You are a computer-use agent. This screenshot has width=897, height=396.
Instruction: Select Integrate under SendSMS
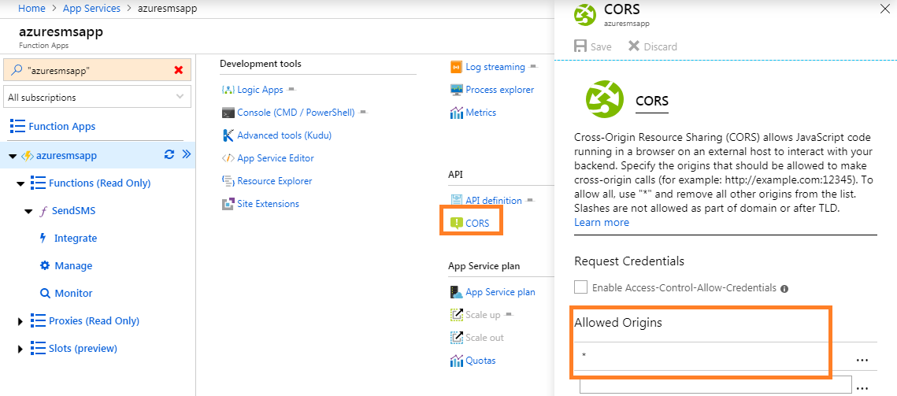[76, 238]
